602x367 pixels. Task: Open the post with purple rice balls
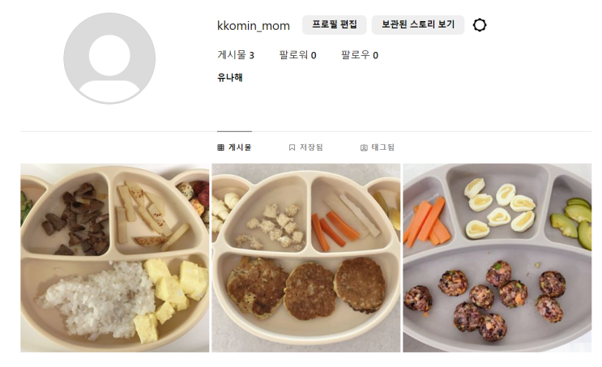(x=497, y=258)
